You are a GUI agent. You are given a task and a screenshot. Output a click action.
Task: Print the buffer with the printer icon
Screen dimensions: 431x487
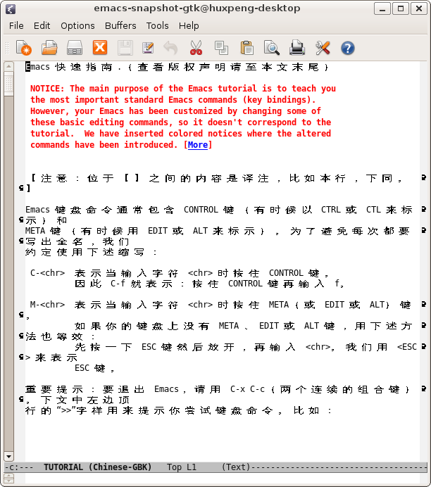coord(297,48)
